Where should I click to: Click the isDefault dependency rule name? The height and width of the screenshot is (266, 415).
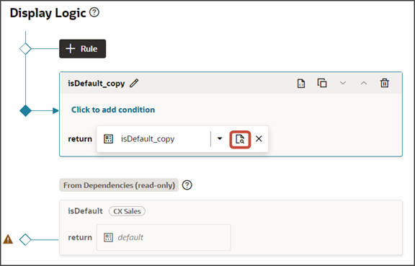click(x=85, y=211)
